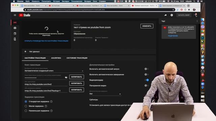
Task: Open a new Chrome tab with plus button
Action: click(188, 6)
